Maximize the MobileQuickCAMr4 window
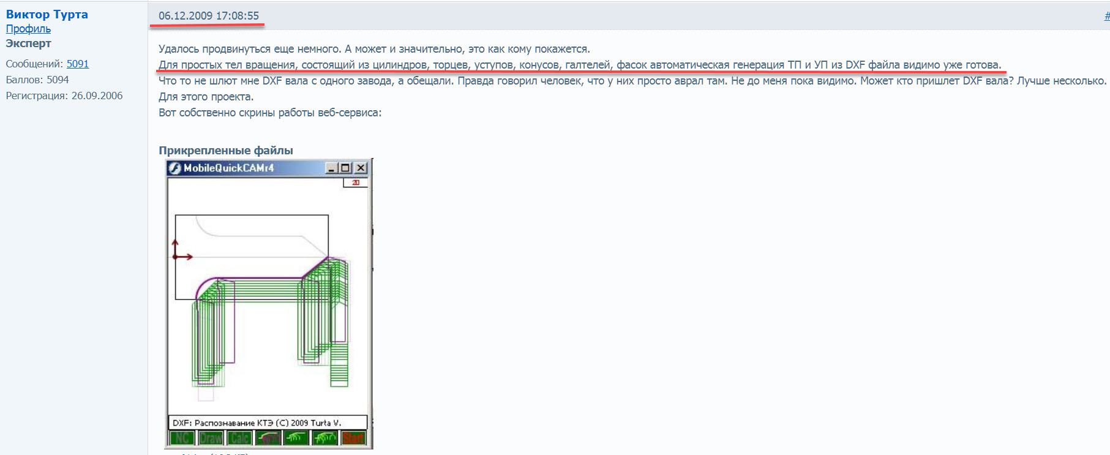The width and height of the screenshot is (1110, 455). click(346, 168)
